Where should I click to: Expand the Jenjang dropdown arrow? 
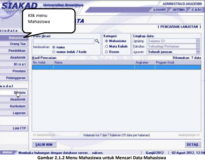pos(198,41)
